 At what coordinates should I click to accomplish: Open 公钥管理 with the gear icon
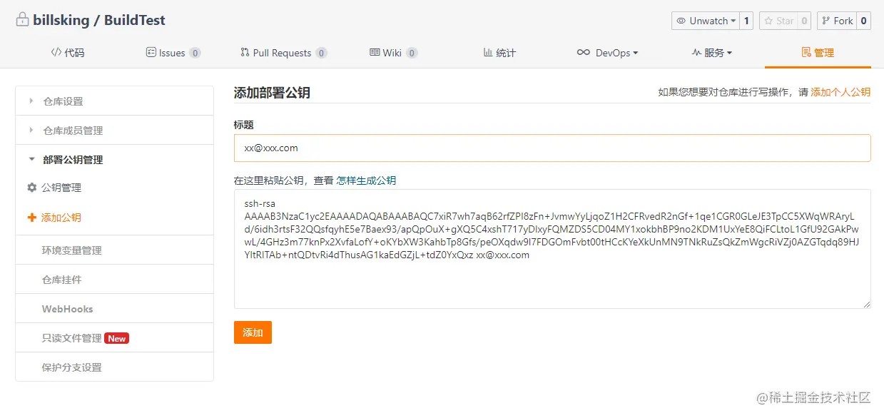pyautogui.click(x=54, y=188)
